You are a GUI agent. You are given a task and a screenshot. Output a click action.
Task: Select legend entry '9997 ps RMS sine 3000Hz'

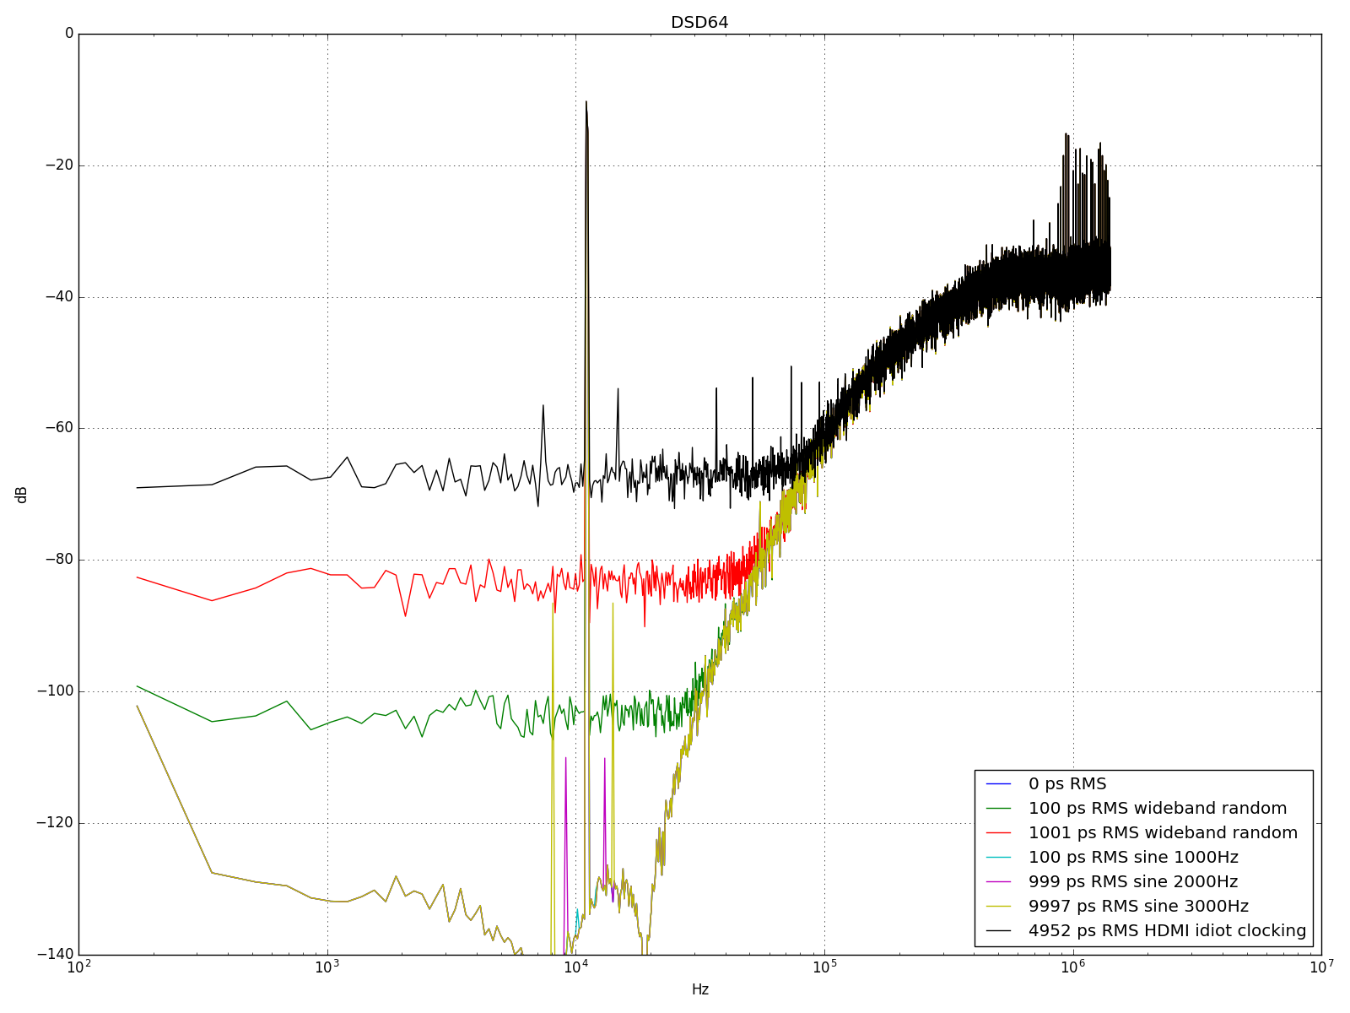1138,907
